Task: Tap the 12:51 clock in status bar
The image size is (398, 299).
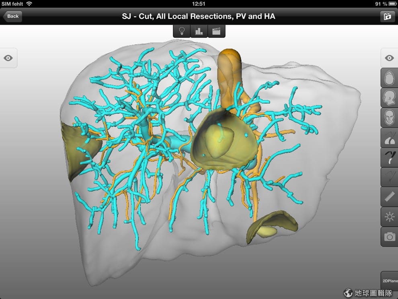Action: (199, 4)
